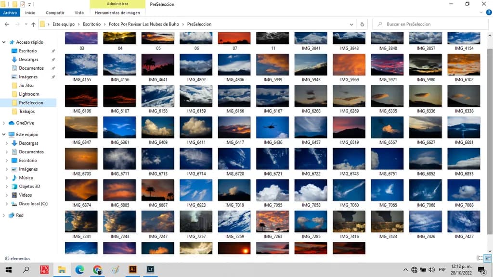Open the volume control in system tray
Image resolution: width=493 pixels, height=277 pixels.
(431, 270)
